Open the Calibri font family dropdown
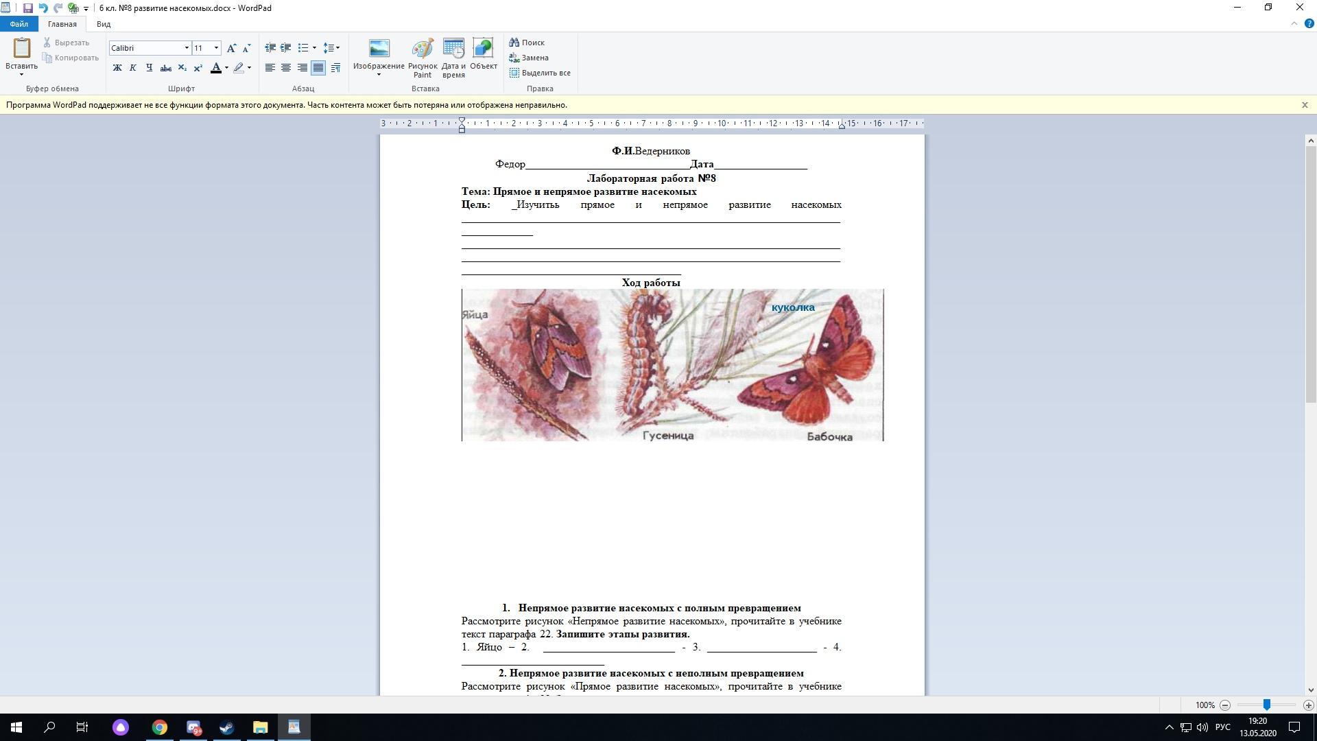 tap(186, 48)
